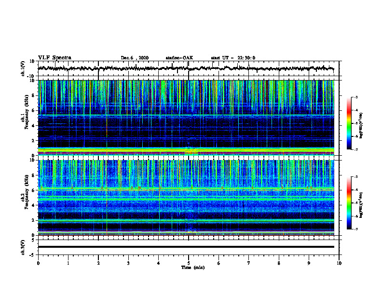Screen dimensions: 382x295
Task: Click time axis tick label "6"
Action: tap(219, 263)
